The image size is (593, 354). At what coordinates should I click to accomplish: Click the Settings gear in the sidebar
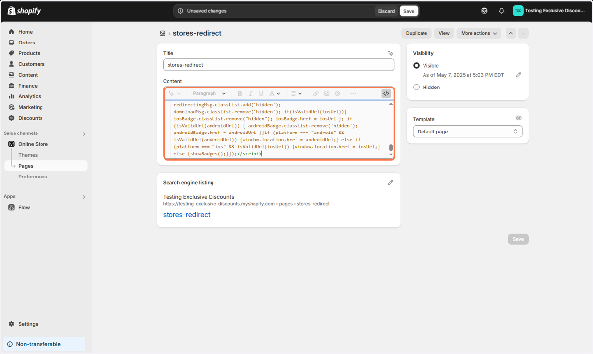[12, 324]
